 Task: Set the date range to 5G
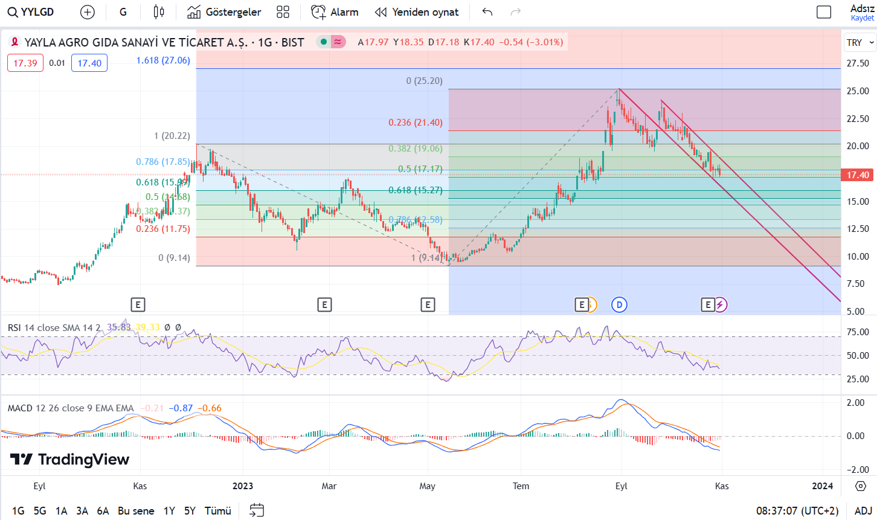click(40, 511)
